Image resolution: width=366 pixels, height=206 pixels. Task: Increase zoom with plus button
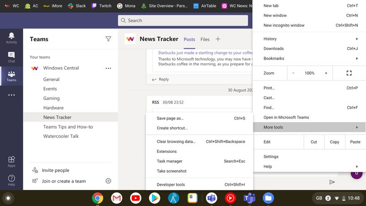click(x=326, y=73)
